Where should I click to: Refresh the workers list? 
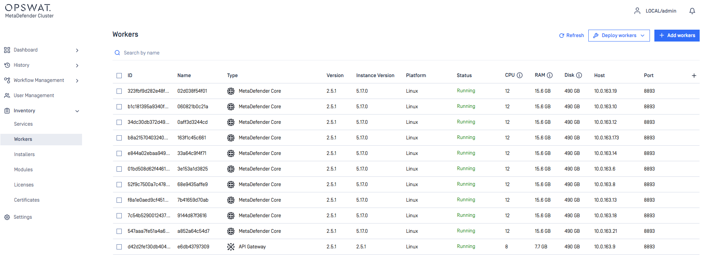click(x=571, y=36)
